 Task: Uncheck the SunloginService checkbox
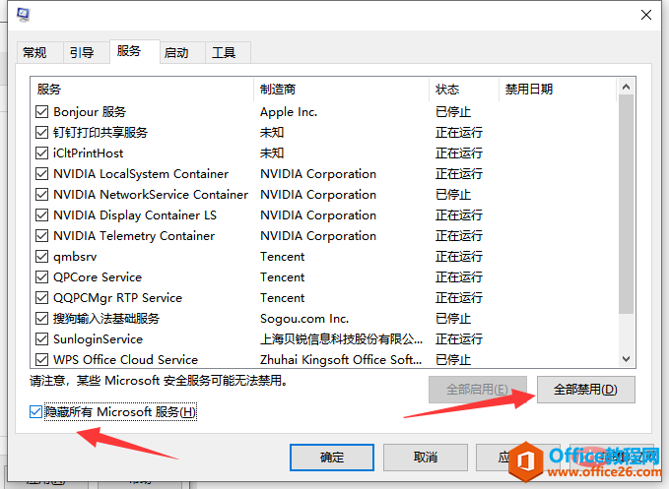[x=41, y=339]
